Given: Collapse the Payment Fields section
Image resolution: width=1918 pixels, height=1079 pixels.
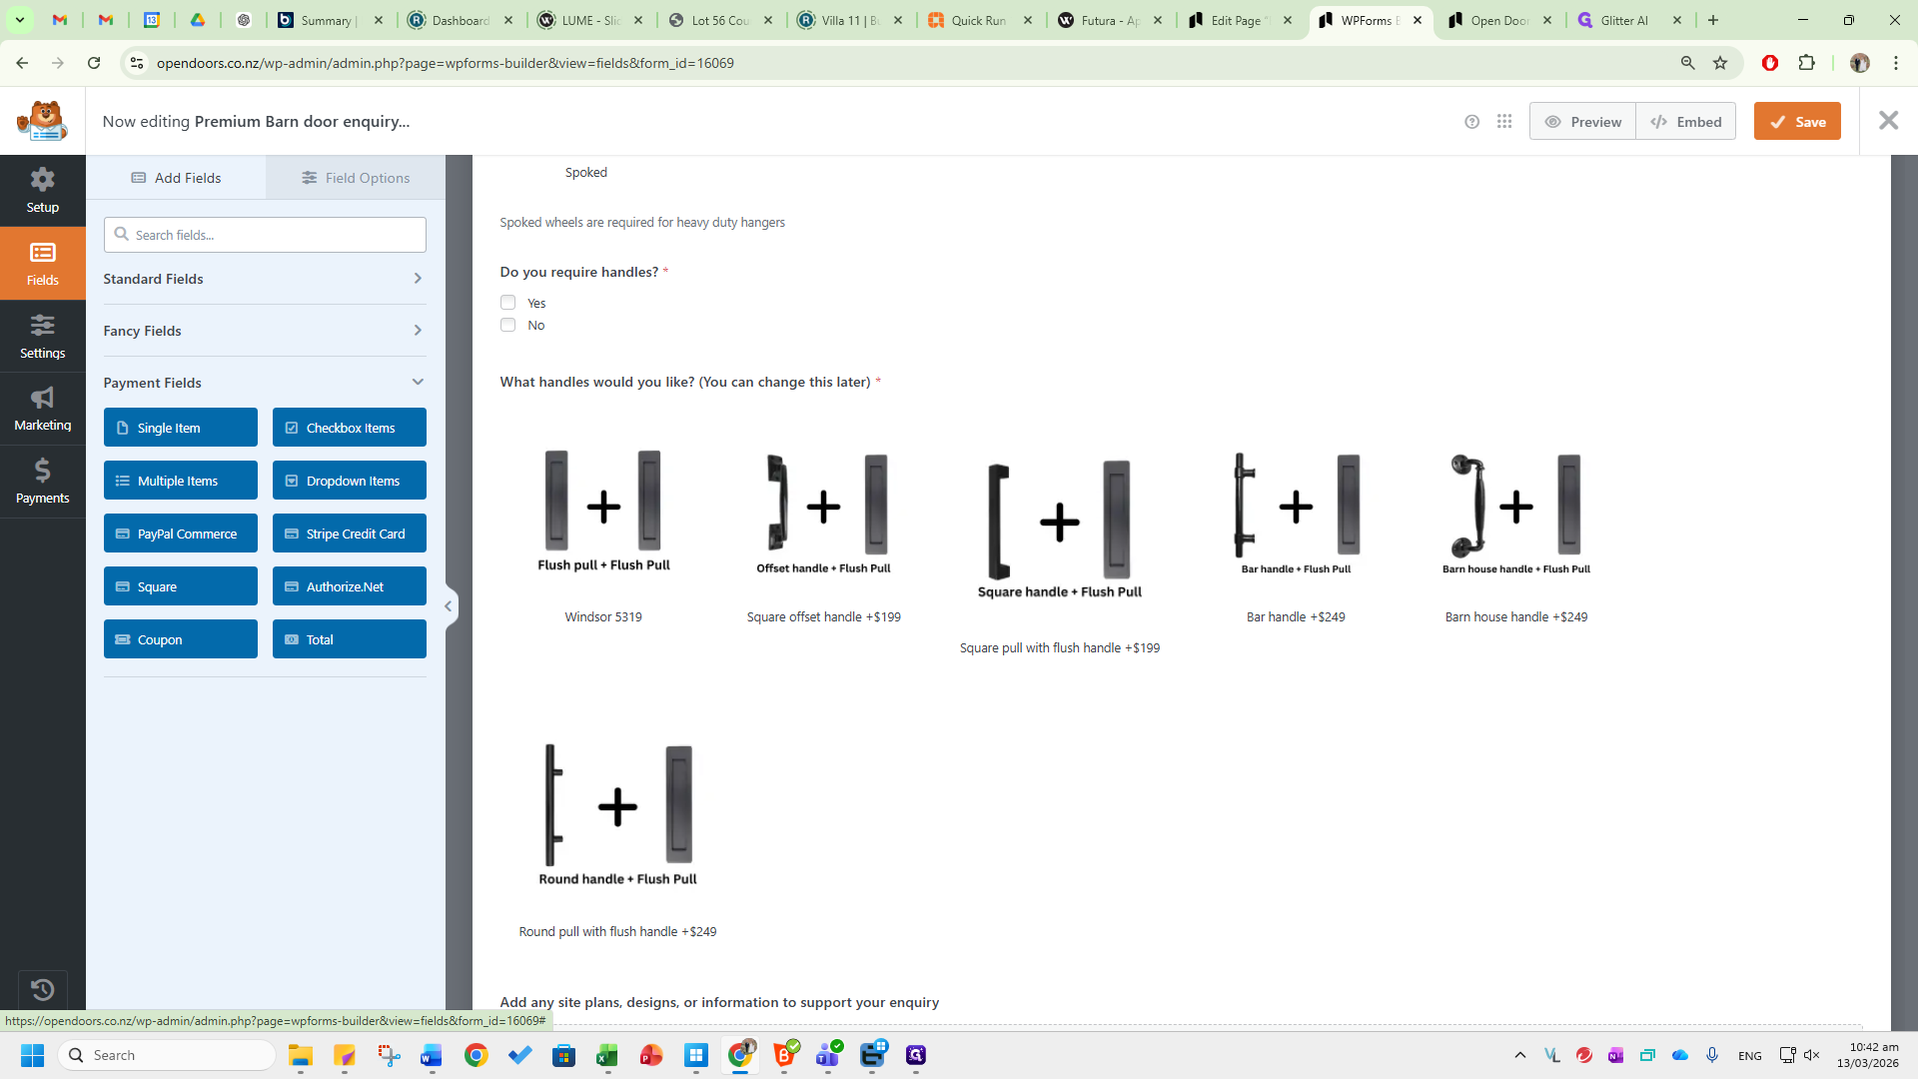Looking at the screenshot, I should click(265, 383).
